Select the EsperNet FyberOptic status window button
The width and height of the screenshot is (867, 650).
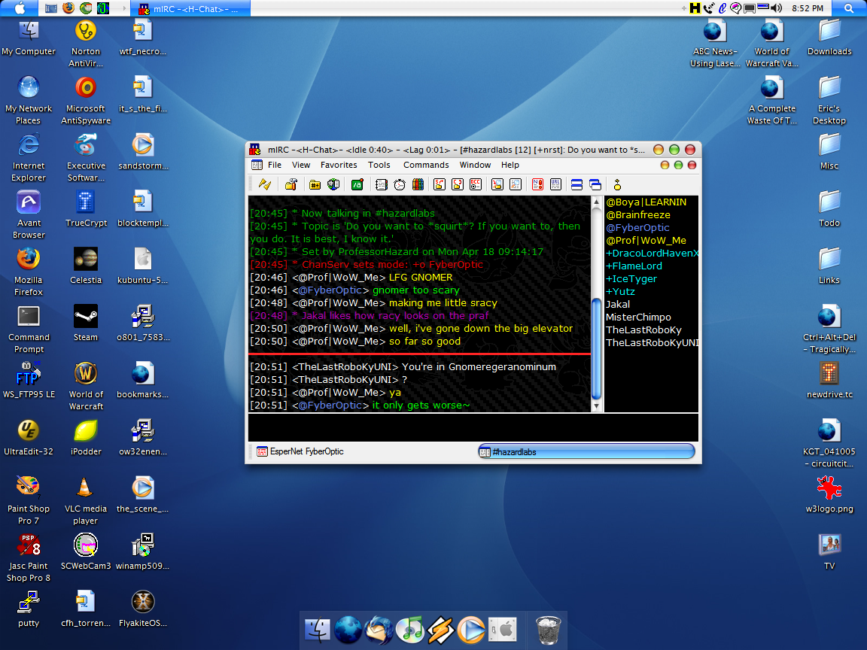pos(301,451)
